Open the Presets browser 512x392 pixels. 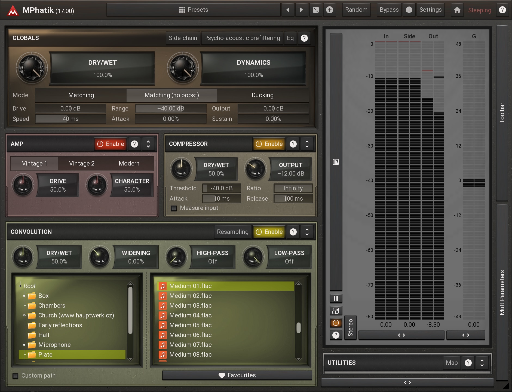point(193,10)
